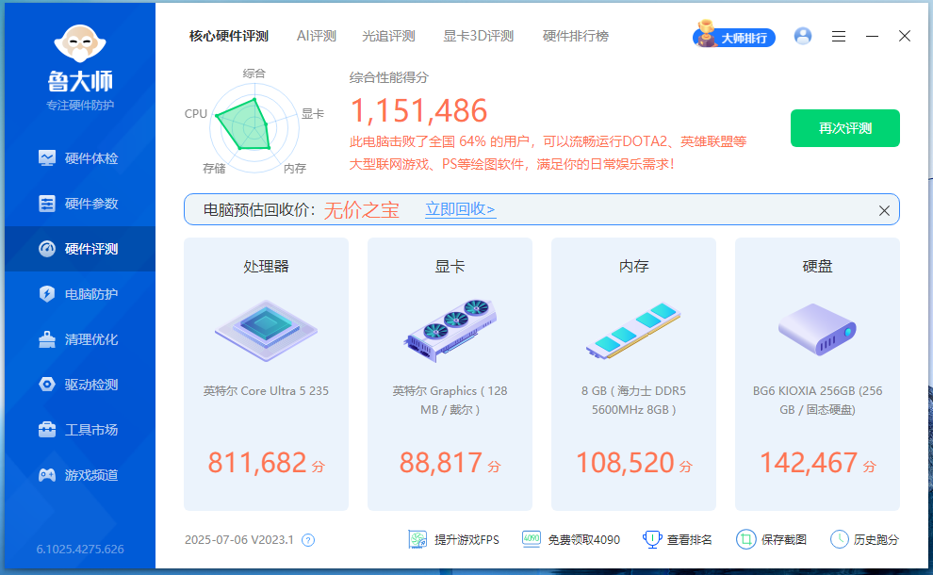Screen dimensions: 933x575
Task: Click the 免费领取4090 icon
Action: click(532, 538)
